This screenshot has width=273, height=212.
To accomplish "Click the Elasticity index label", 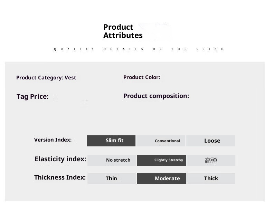I will 60,159.
